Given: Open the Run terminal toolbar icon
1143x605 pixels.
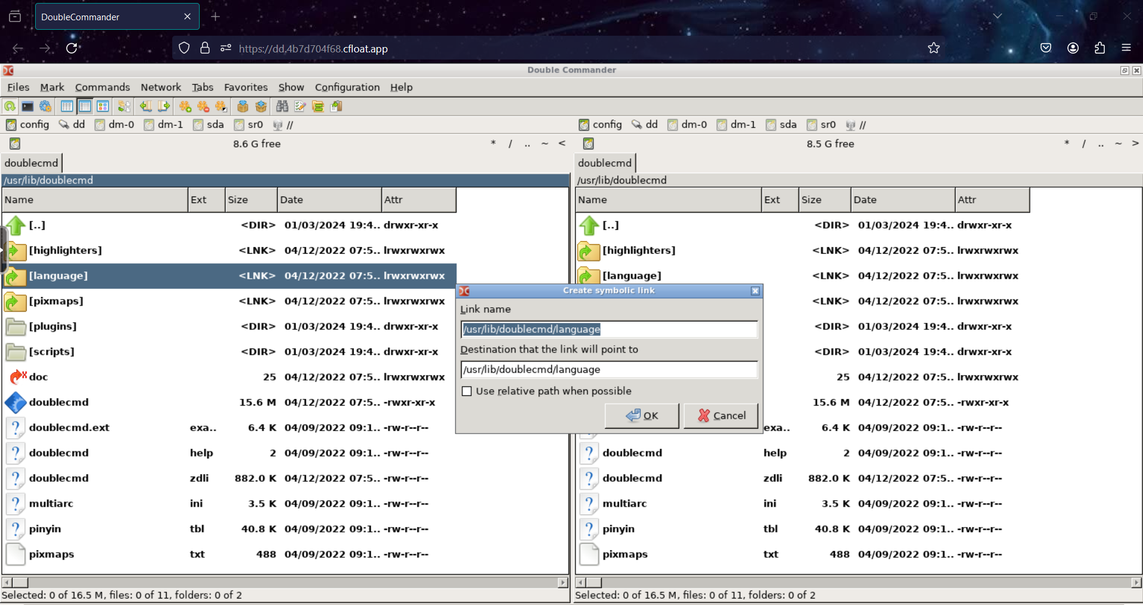Looking at the screenshot, I should [27, 107].
